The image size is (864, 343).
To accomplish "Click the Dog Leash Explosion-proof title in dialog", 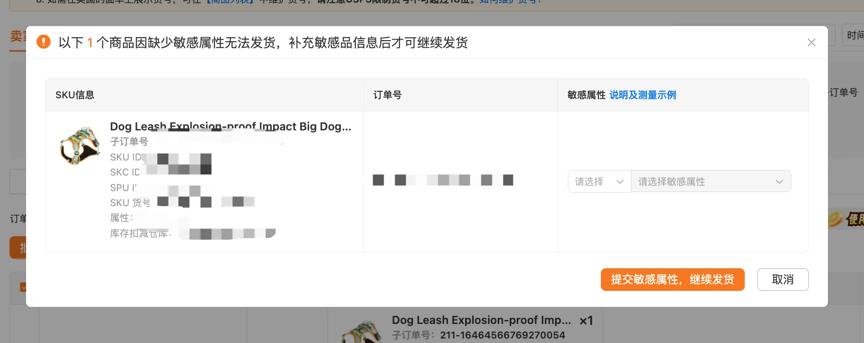I will pyautogui.click(x=230, y=126).
